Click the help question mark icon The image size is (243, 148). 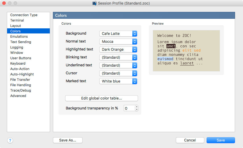tap(10, 140)
